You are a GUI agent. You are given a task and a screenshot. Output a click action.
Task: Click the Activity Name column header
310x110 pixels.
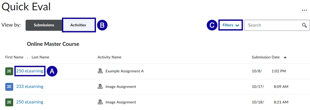[x=109, y=57]
